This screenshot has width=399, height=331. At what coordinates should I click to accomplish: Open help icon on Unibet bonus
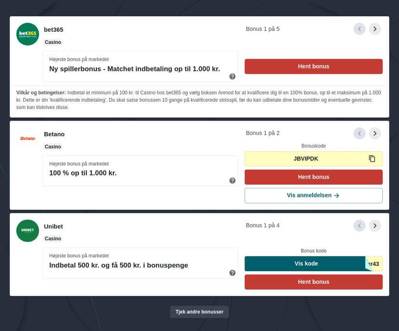pos(232,273)
